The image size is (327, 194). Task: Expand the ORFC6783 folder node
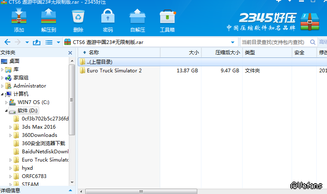tap(10, 176)
